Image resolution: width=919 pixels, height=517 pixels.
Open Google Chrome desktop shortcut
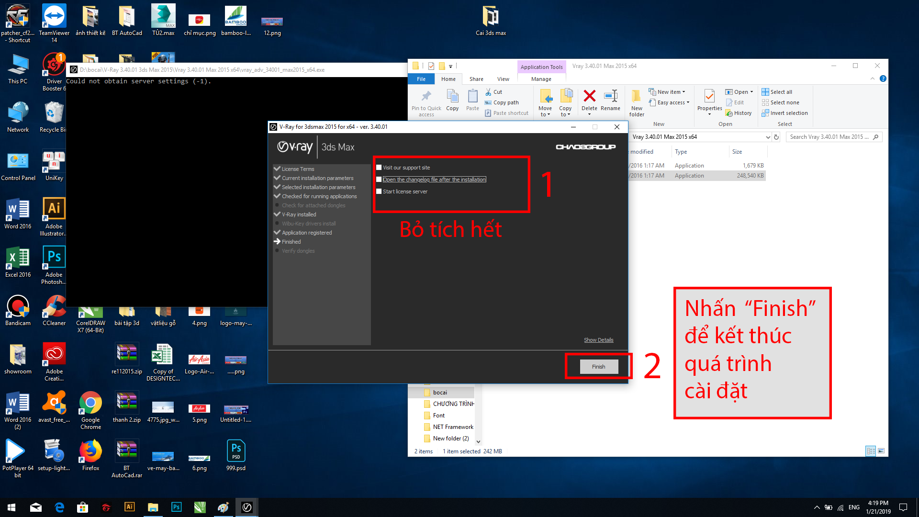click(x=90, y=404)
